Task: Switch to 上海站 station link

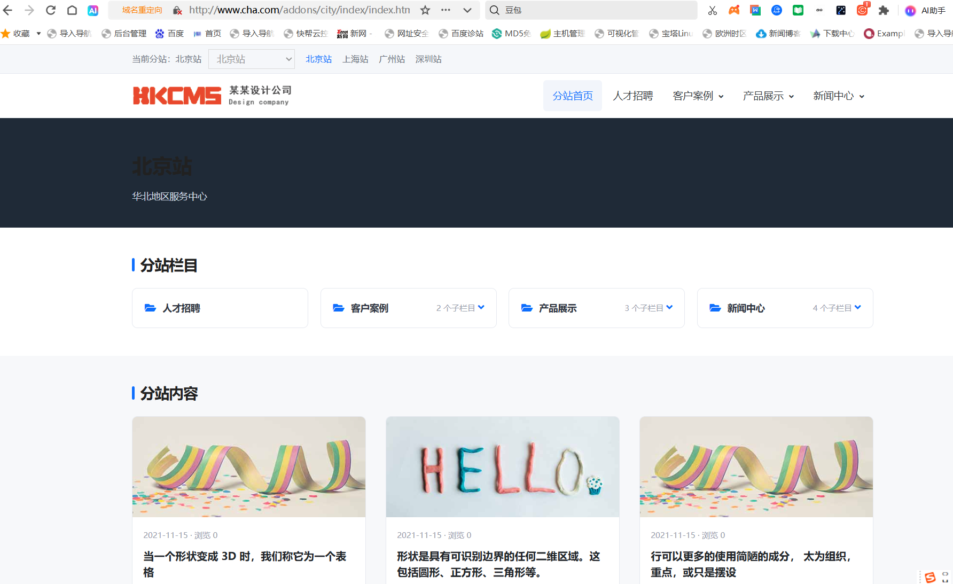Action: 355,59
